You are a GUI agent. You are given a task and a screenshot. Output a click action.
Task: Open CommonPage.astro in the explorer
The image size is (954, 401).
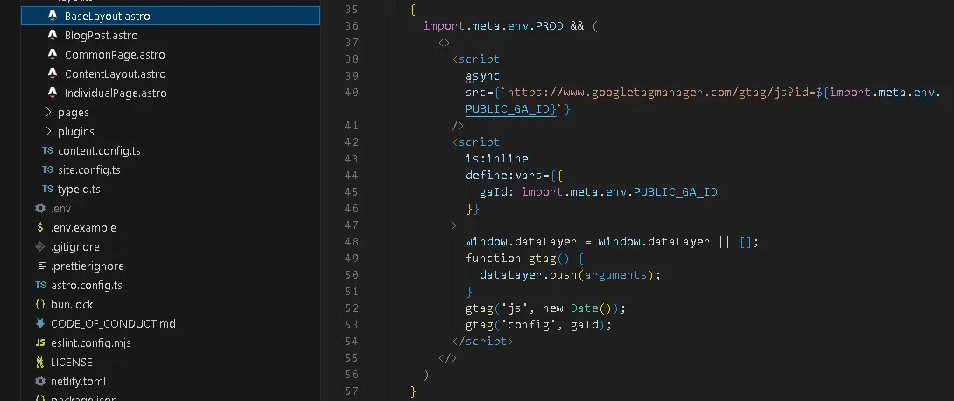click(114, 55)
